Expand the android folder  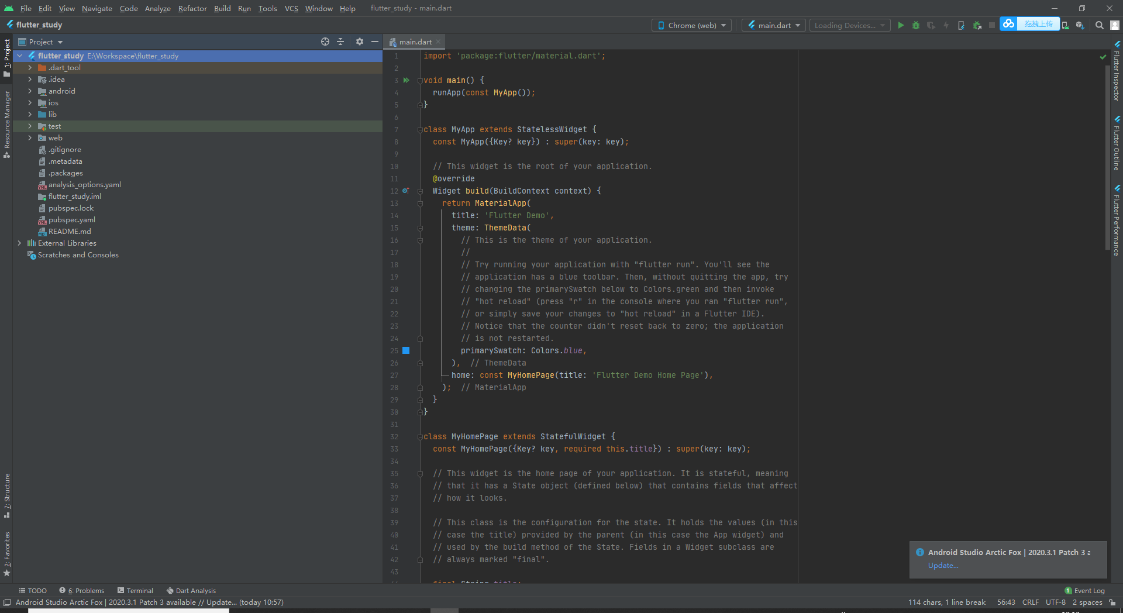click(x=30, y=91)
